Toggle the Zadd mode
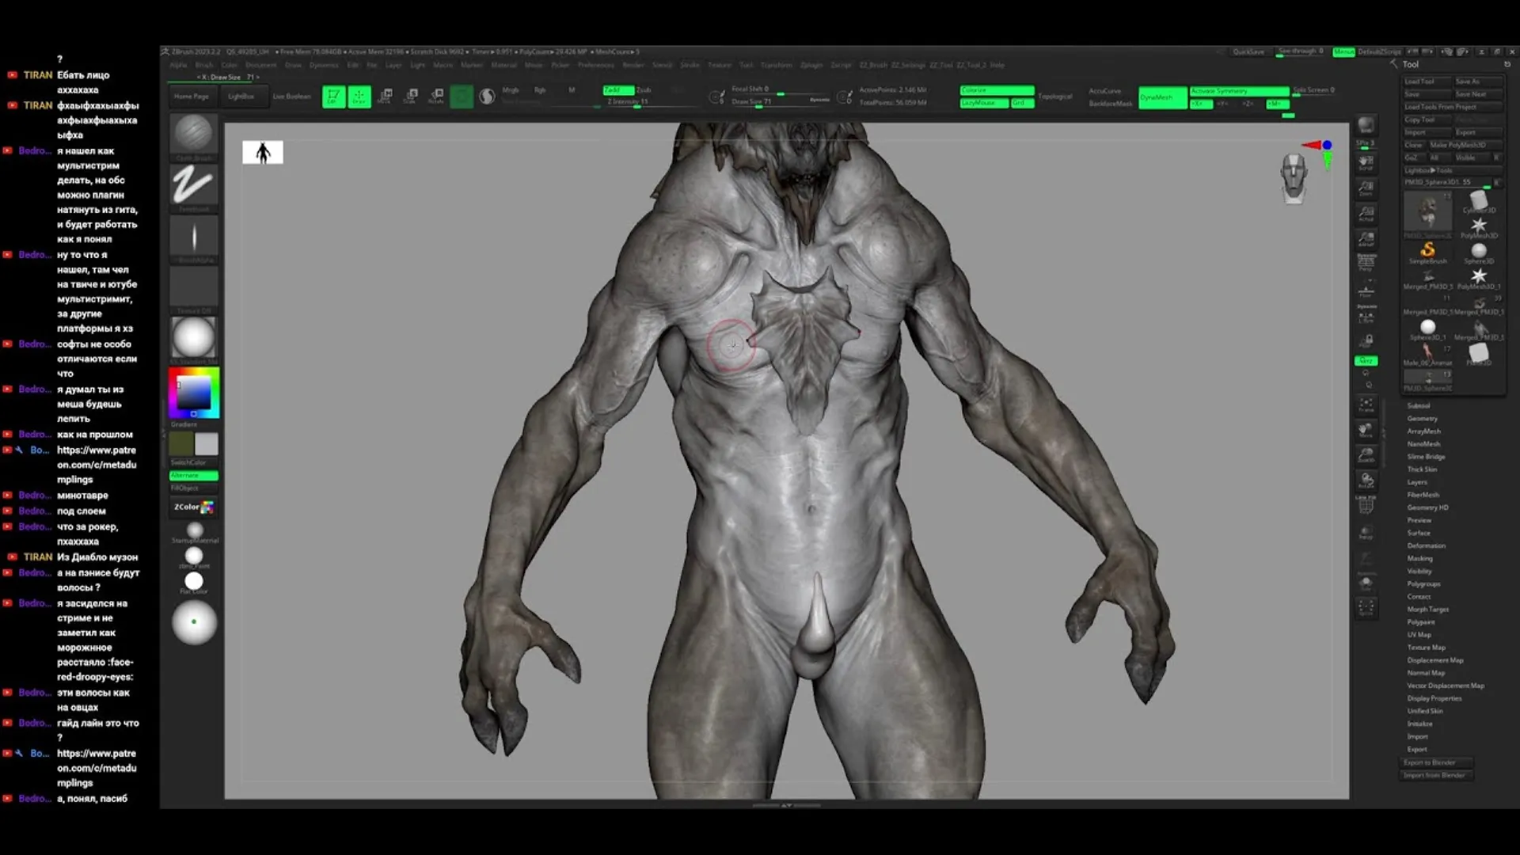This screenshot has width=1520, height=855. click(617, 89)
